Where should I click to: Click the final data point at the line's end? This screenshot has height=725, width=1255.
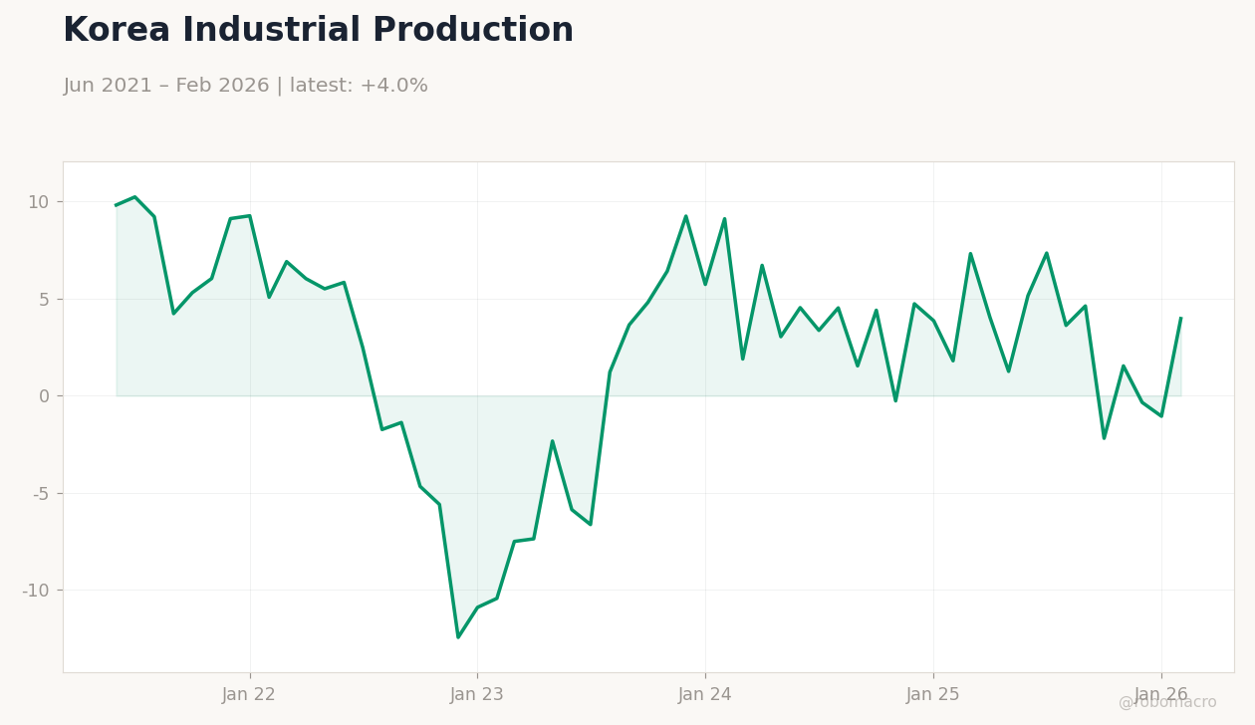(x=1180, y=319)
